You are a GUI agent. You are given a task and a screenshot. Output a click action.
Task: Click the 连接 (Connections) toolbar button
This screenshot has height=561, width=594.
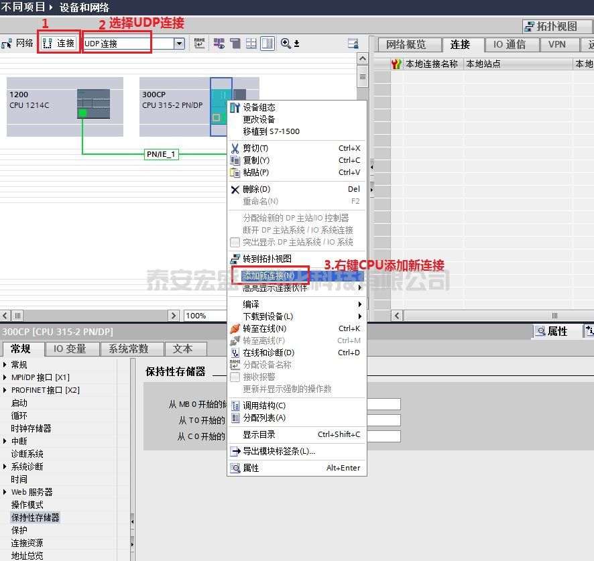[58, 44]
